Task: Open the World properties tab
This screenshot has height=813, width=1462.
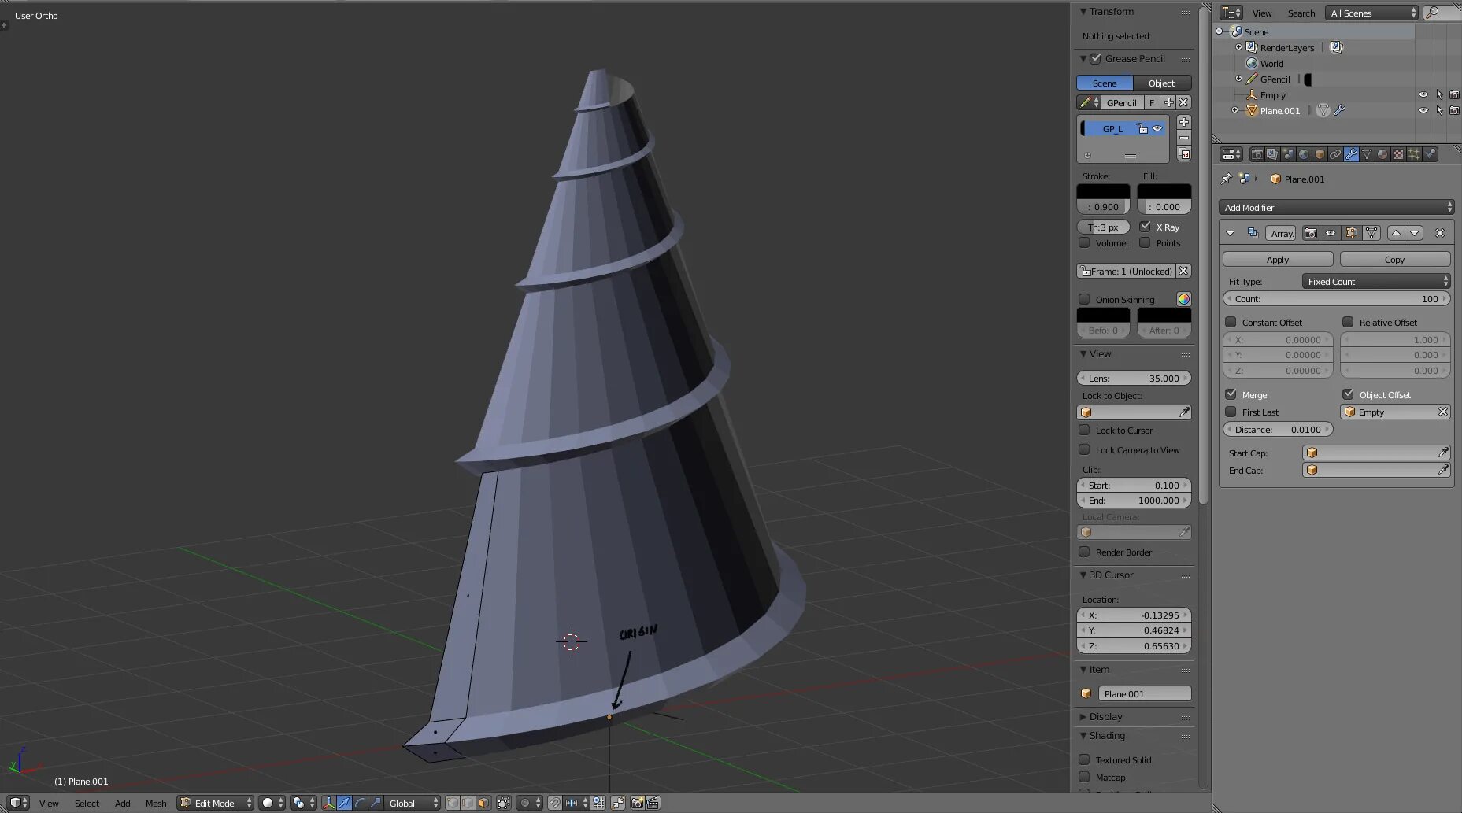Action: 1304,154
